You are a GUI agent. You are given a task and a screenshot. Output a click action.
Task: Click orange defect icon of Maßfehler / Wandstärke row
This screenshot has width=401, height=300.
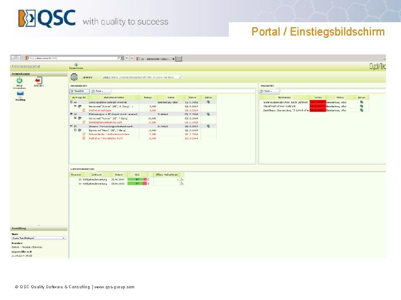click(x=84, y=138)
